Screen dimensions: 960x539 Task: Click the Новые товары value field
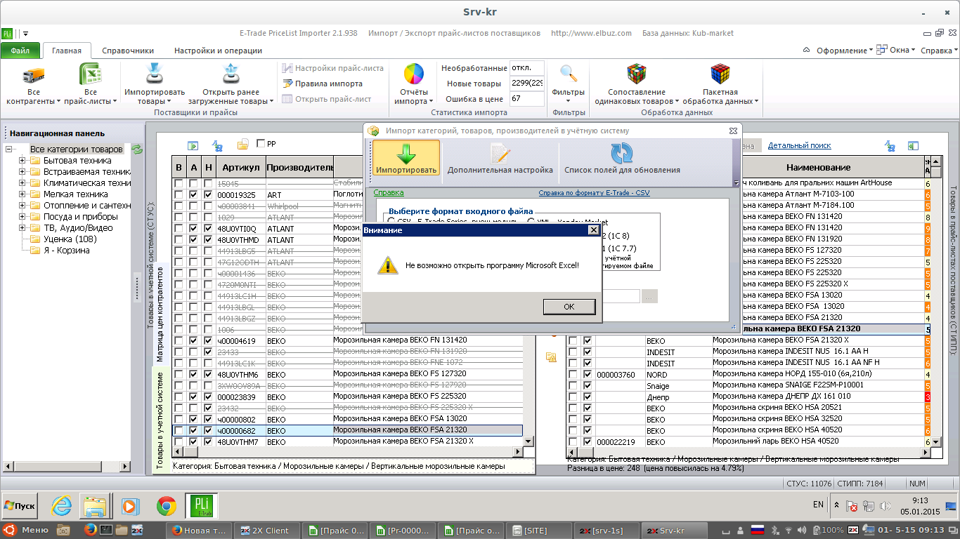point(527,84)
